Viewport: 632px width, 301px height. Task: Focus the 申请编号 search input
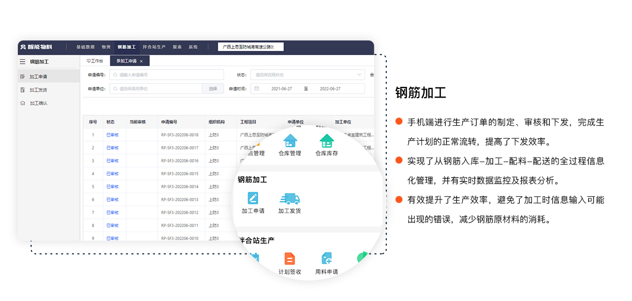(x=166, y=75)
